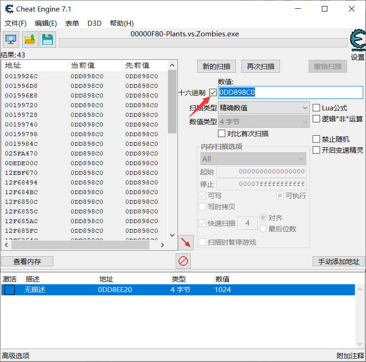Viewport: 366px width, 362px height.
Task: Click the fast scan alignment value 4 field
Action: (247, 223)
